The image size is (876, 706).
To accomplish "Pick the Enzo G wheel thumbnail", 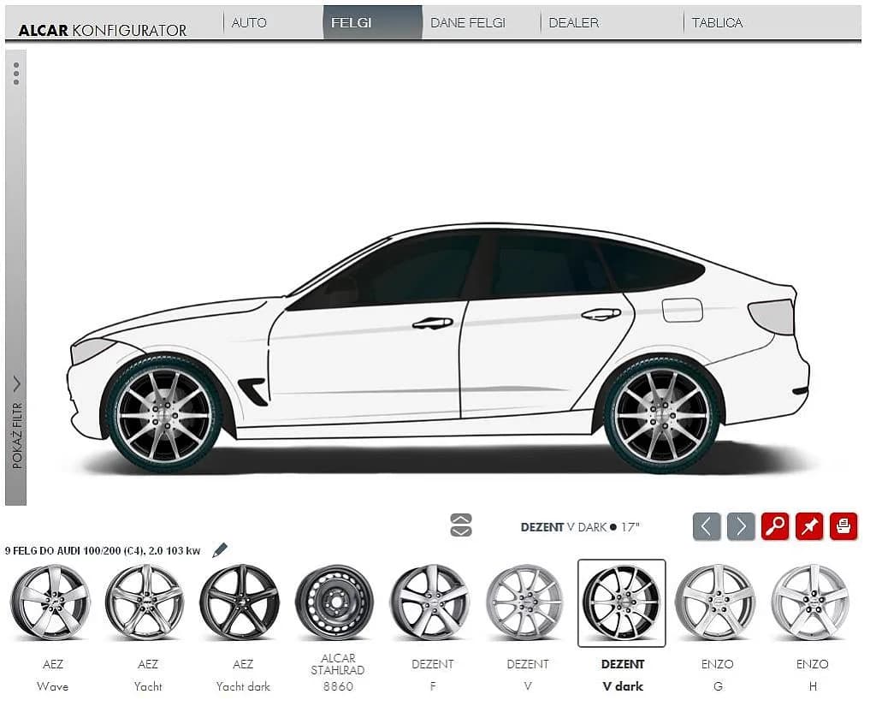I will pyautogui.click(x=715, y=602).
